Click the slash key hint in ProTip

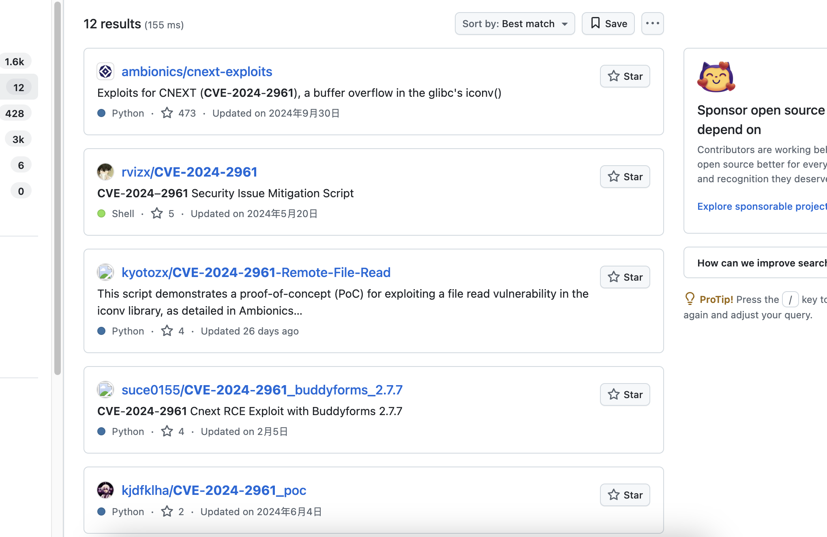(790, 300)
